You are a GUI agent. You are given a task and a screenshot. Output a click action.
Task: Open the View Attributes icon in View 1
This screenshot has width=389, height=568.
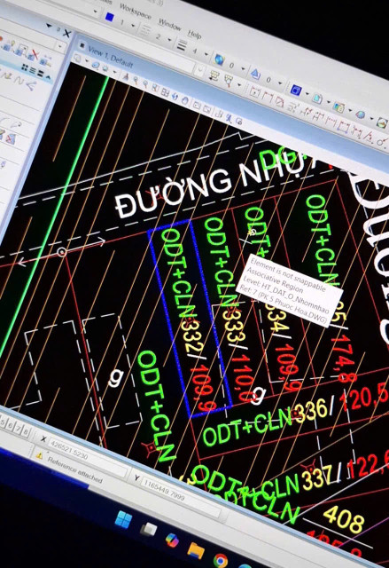pos(77,59)
